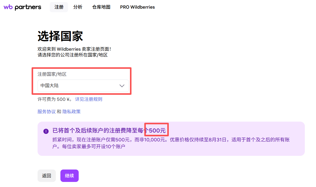Click the purple 继续 button
Image resolution: width=316 pixels, height=187 pixels.
tap(70, 176)
